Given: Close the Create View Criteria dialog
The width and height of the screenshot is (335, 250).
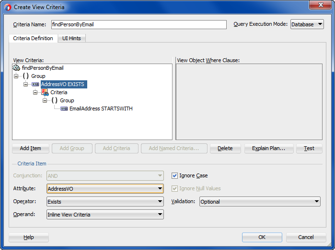Looking at the screenshot, I should 321,5.
